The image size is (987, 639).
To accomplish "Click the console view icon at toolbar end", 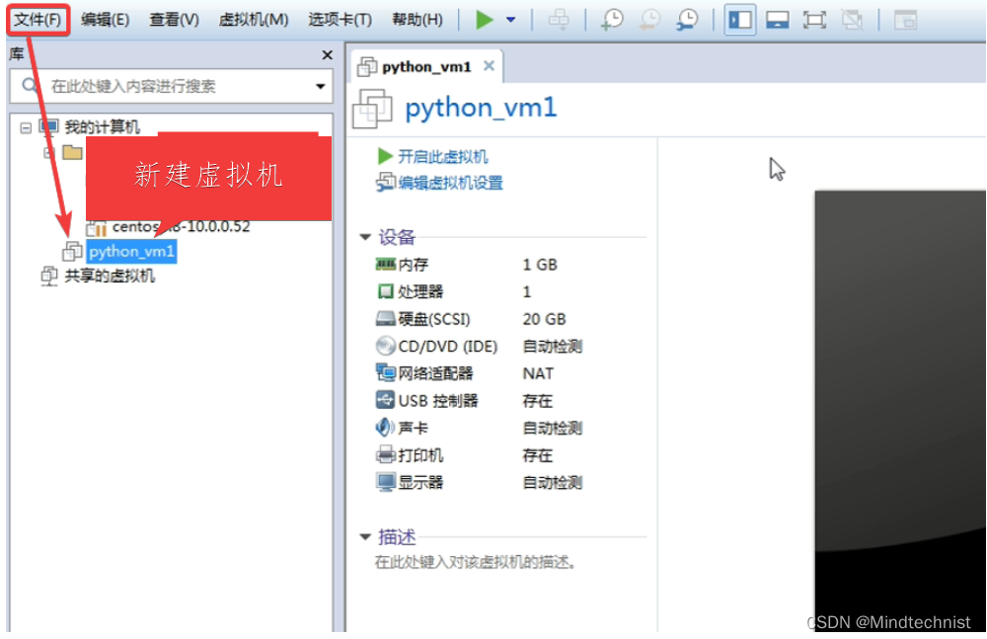I will pos(905,20).
